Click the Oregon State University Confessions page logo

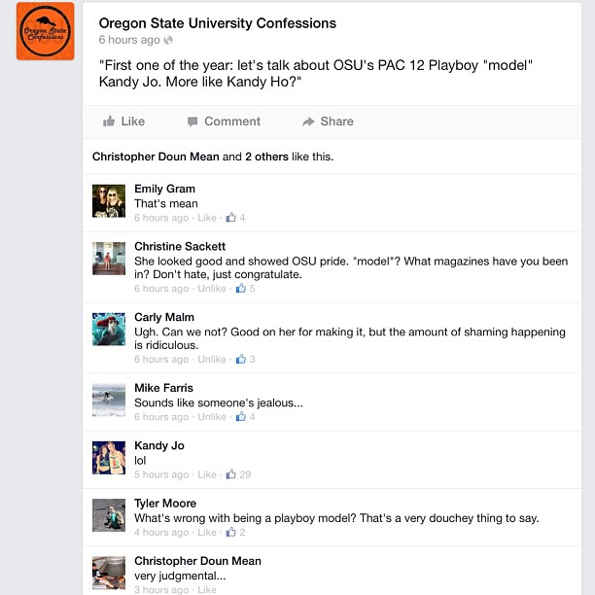45,31
